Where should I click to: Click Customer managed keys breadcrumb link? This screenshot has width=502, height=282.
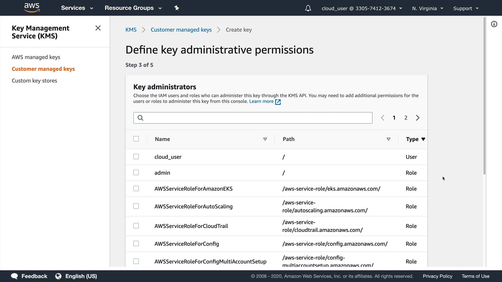181,30
